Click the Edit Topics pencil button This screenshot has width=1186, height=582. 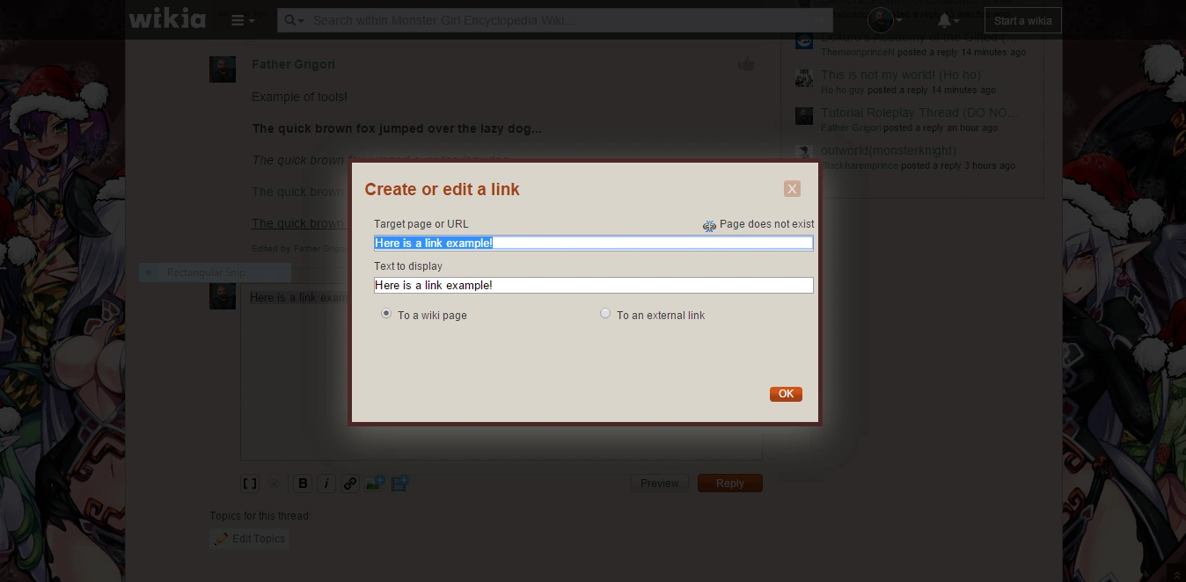249,539
